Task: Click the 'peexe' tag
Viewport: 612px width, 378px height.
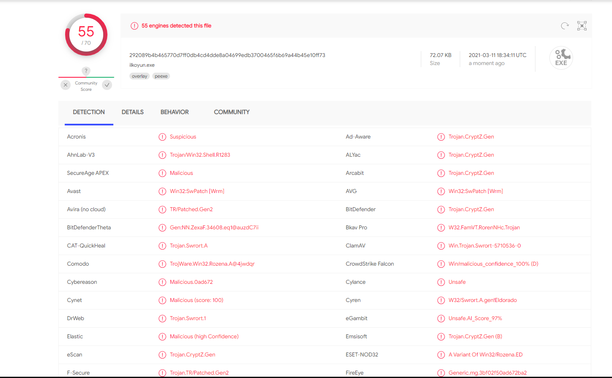Action: point(161,76)
